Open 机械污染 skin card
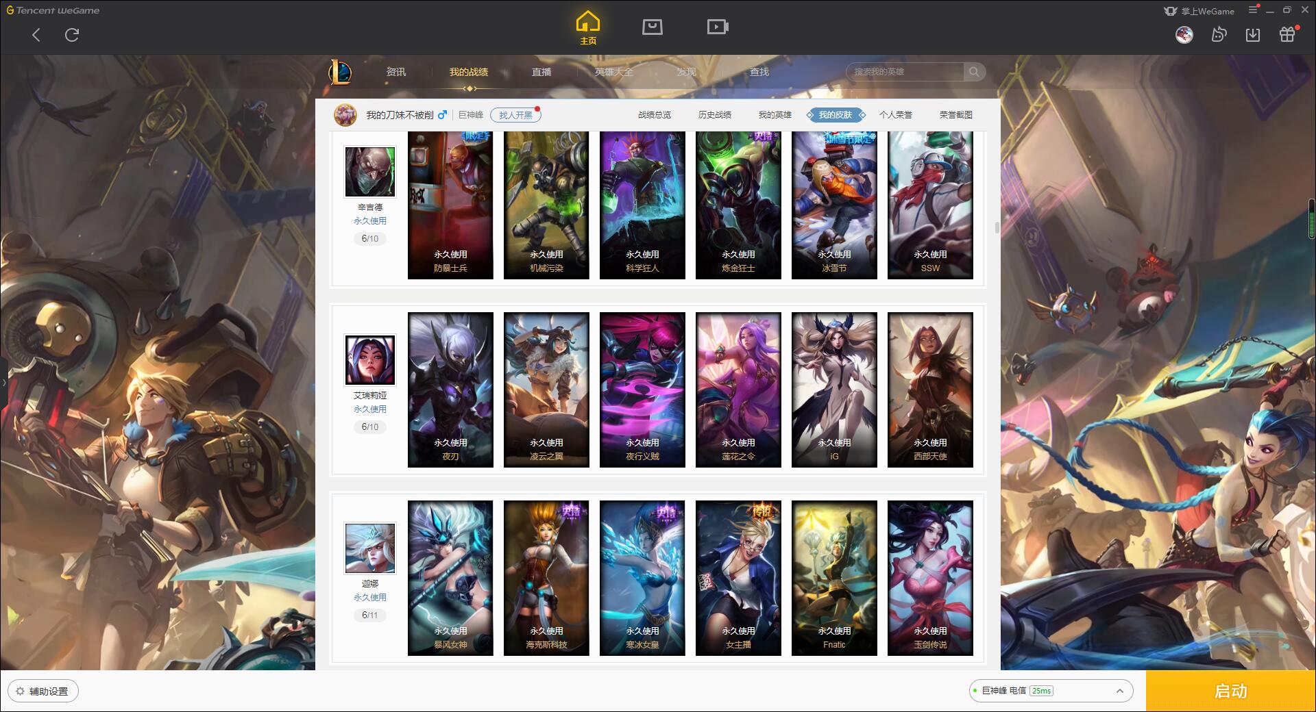The image size is (1316, 712). [x=546, y=205]
